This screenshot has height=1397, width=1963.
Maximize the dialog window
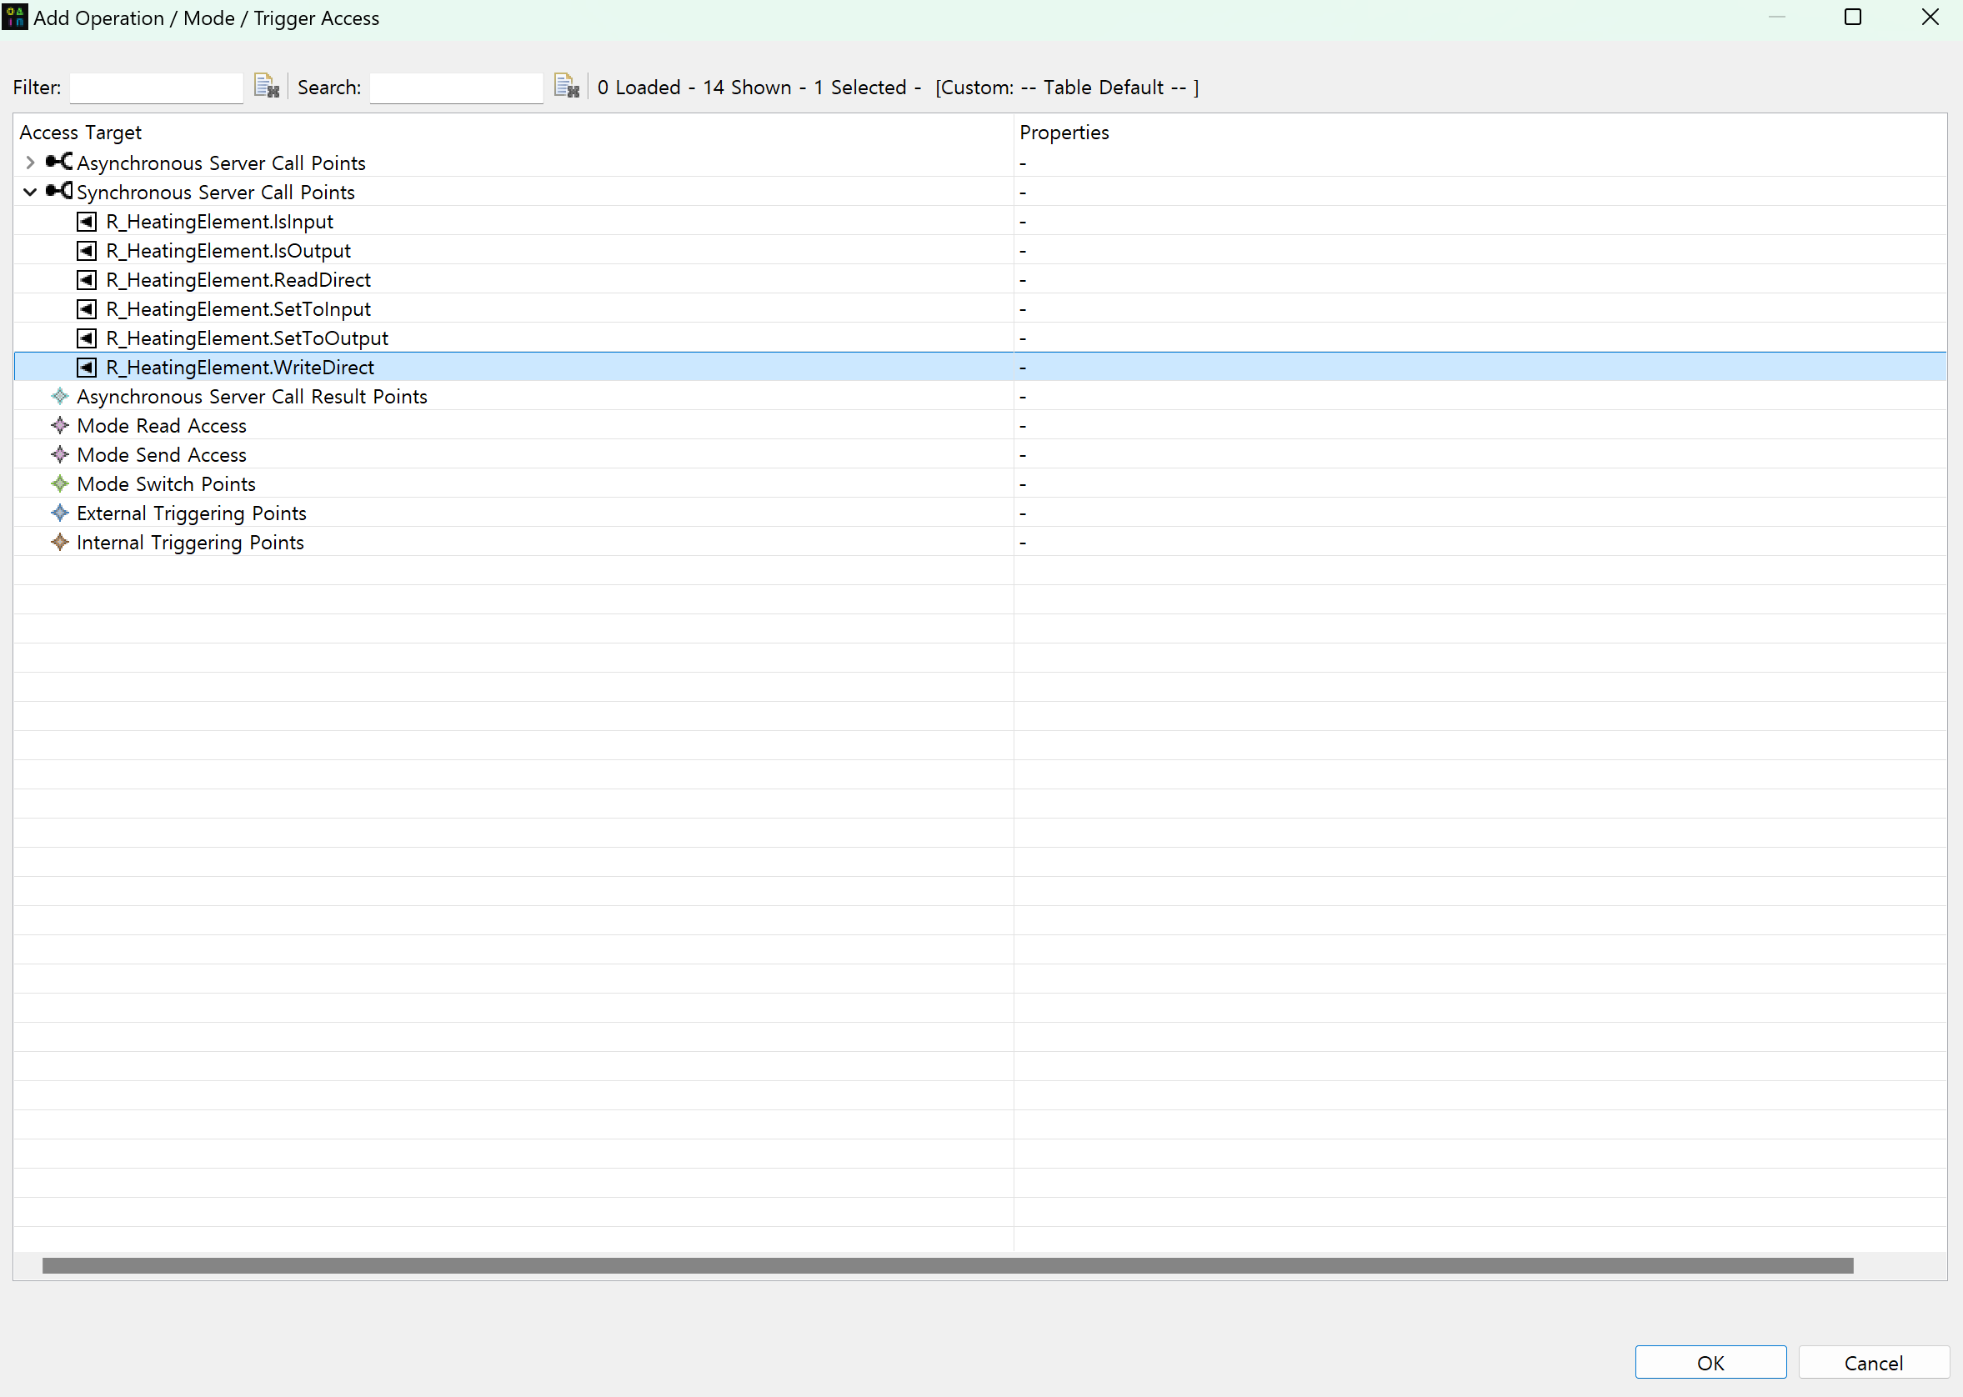tap(1853, 18)
